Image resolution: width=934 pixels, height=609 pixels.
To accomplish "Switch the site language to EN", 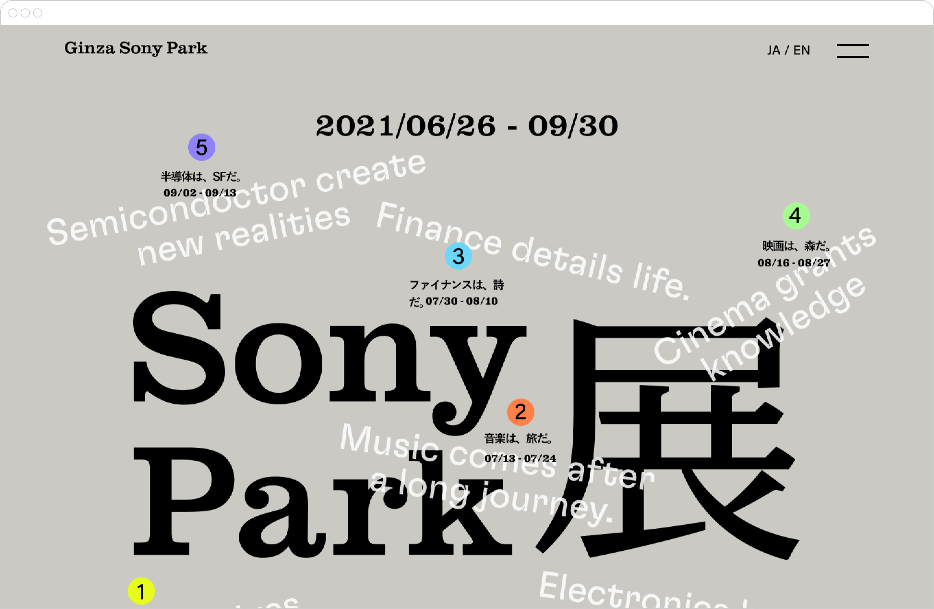I will pos(801,50).
